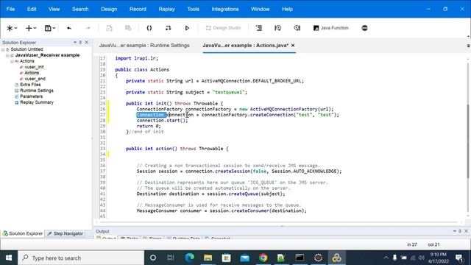Open the Windows Start menu
The height and width of the screenshot is (265, 471).
9,258
